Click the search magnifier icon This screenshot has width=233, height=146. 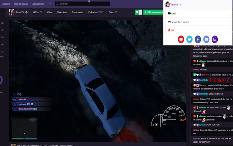(57, 4)
